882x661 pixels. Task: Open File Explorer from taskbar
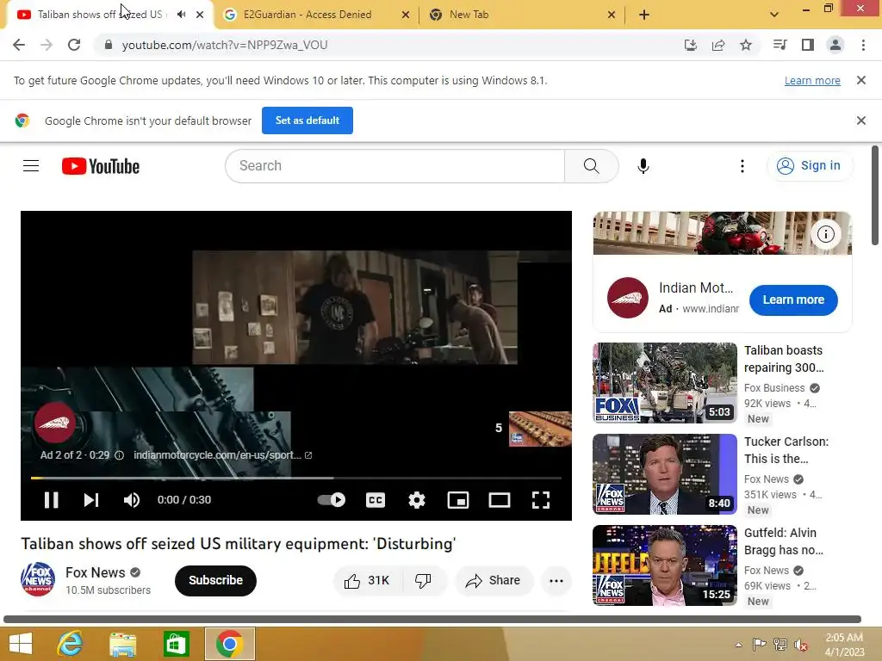coord(122,644)
